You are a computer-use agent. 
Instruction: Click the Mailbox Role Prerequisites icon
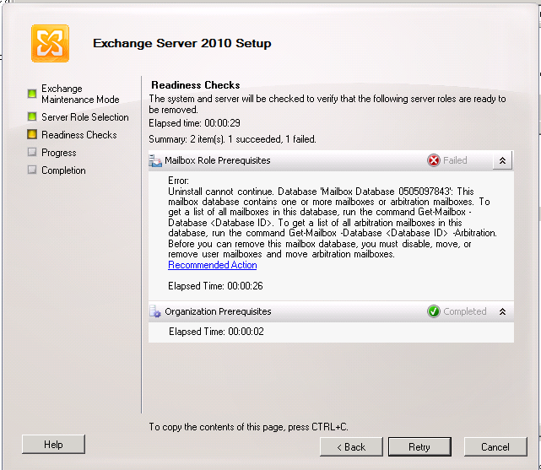[x=155, y=160]
